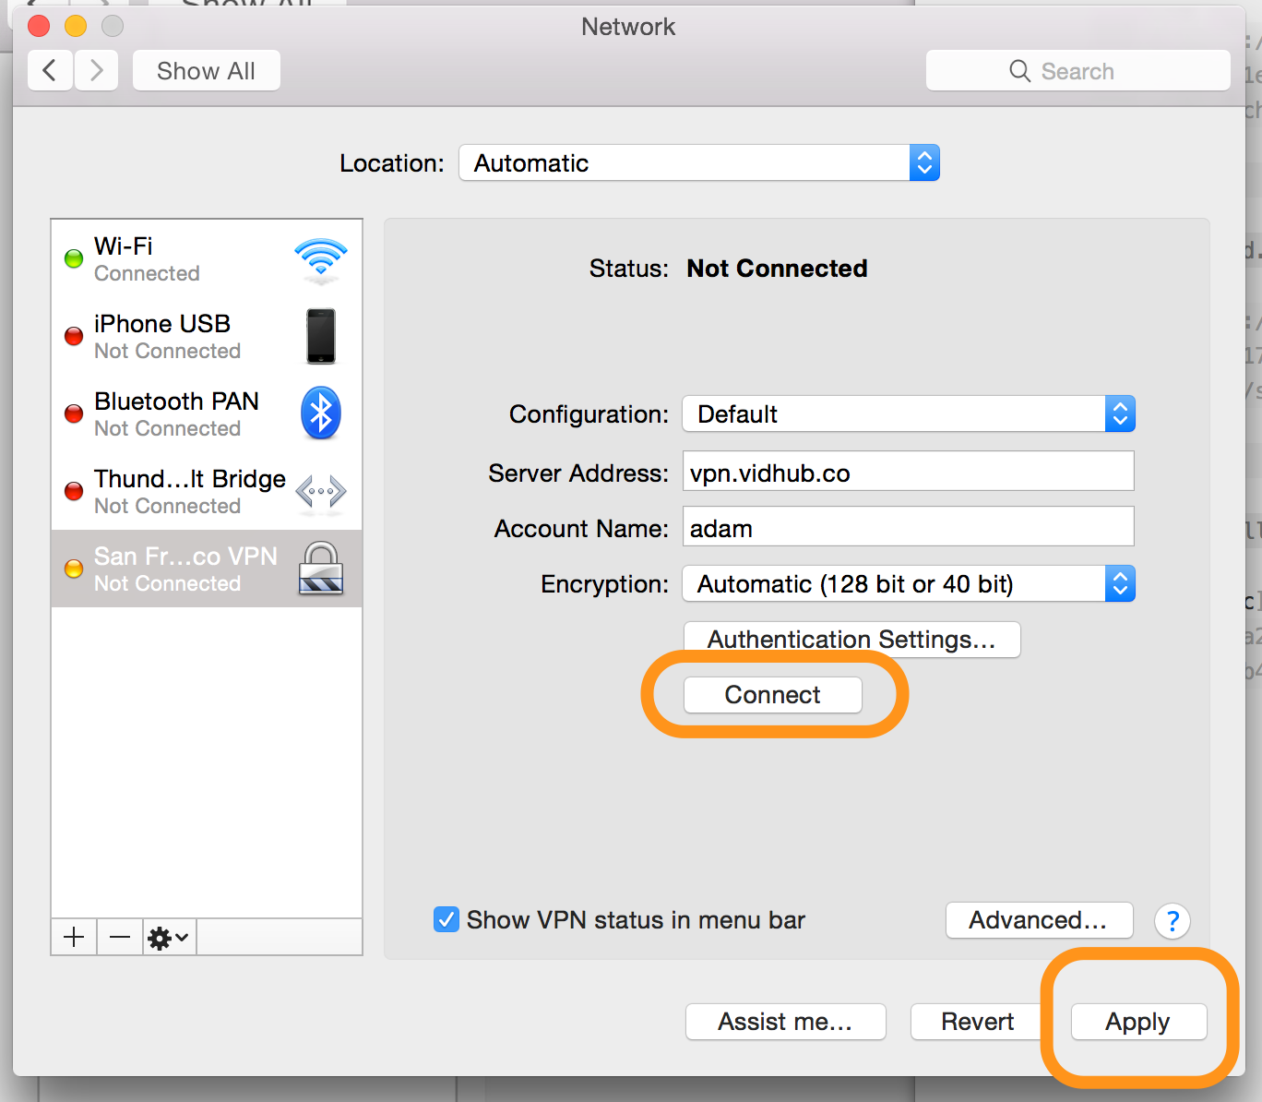Remove selected service with minus button

pos(120,938)
